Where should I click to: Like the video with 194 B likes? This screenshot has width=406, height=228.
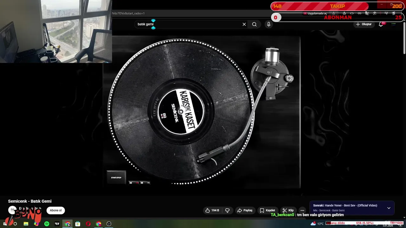tap(212, 210)
